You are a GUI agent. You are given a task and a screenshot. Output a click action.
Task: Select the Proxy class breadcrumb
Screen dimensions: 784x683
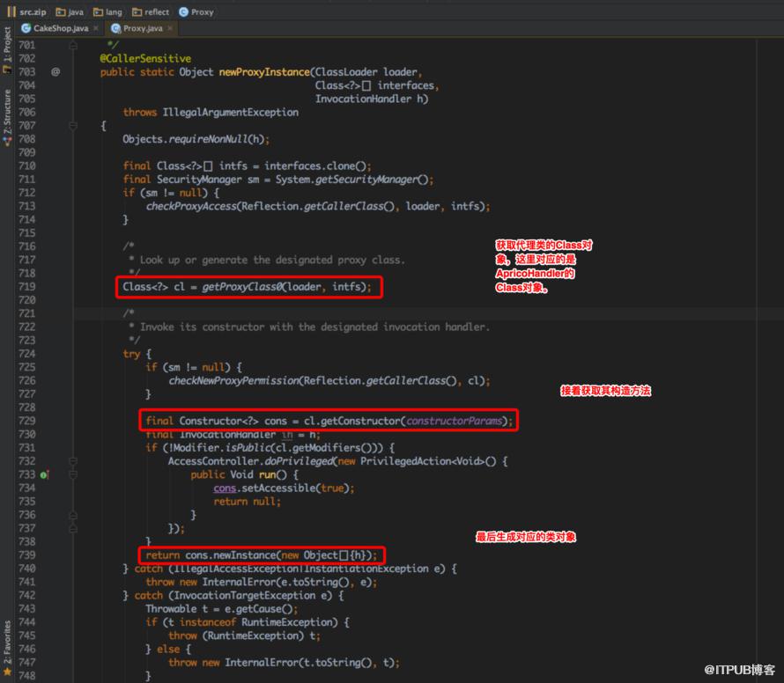[x=196, y=12]
